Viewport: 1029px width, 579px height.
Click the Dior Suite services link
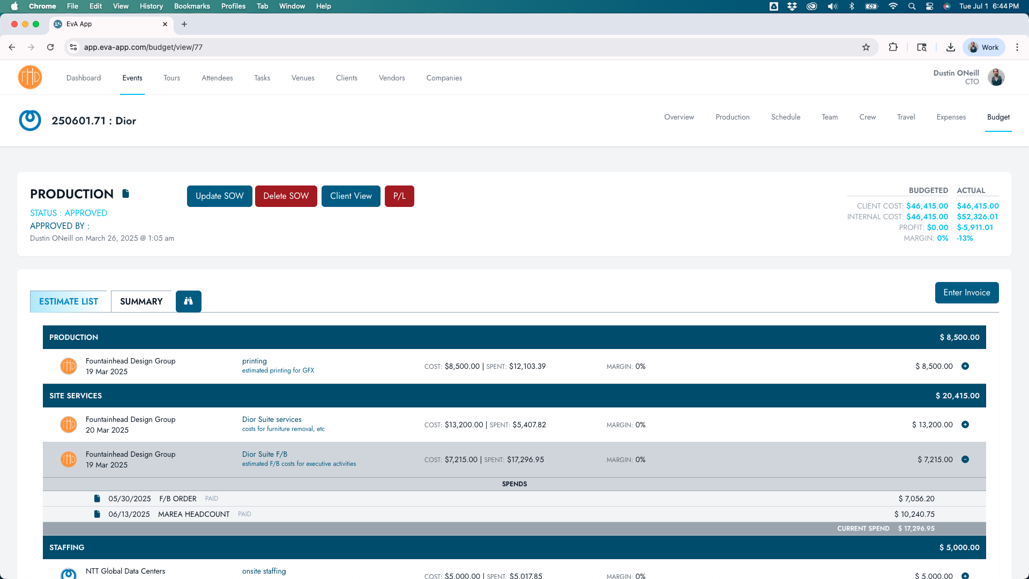(x=272, y=419)
